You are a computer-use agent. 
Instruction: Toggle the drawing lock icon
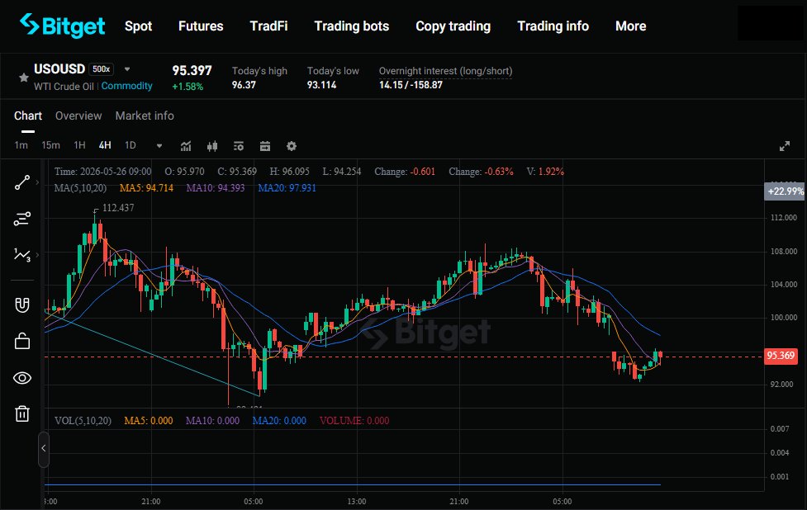click(x=22, y=342)
